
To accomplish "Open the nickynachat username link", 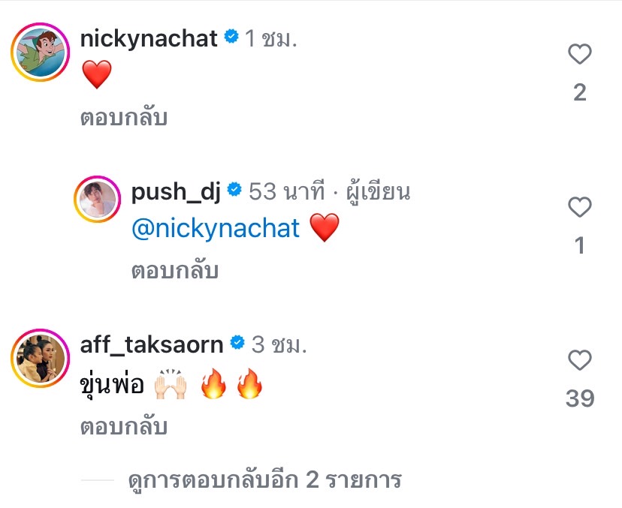I will pos(149,39).
